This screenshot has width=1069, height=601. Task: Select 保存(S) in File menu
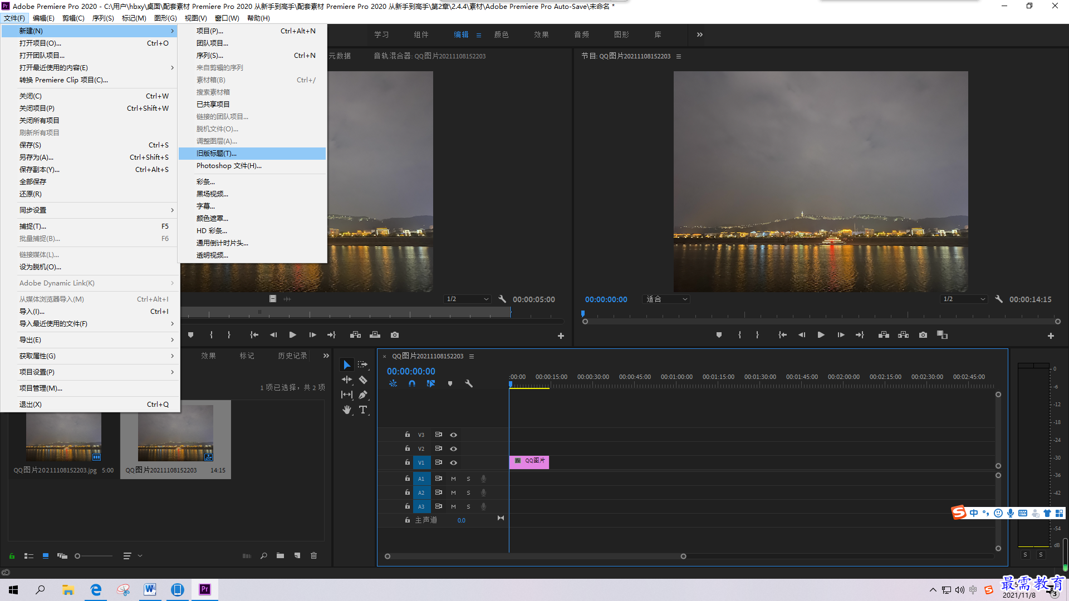tap(90, 145)
